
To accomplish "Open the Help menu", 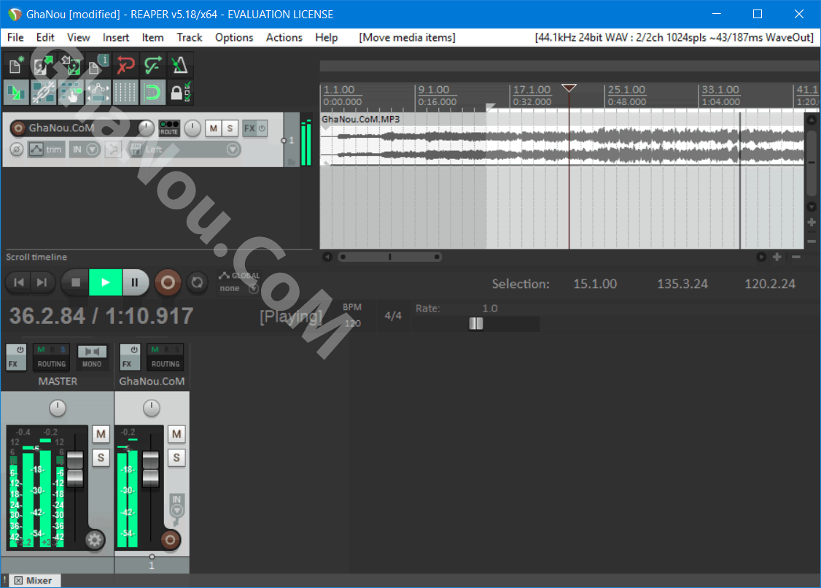I will (x=326, y=38).
